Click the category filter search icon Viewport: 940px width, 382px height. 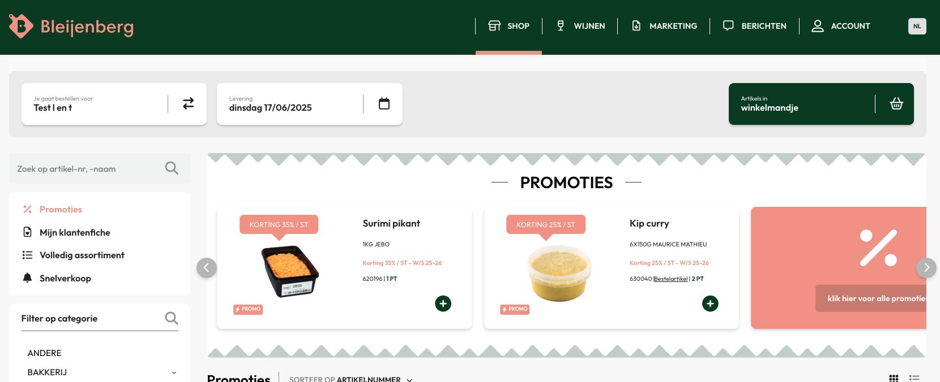coord(172,318)
